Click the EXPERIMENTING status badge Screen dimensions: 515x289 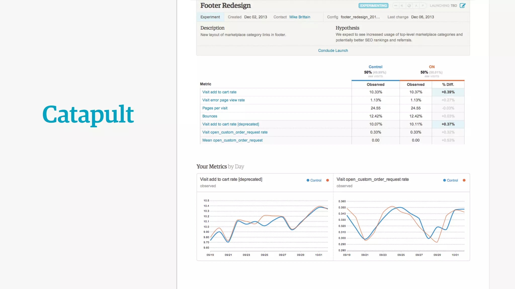(373, 6)
